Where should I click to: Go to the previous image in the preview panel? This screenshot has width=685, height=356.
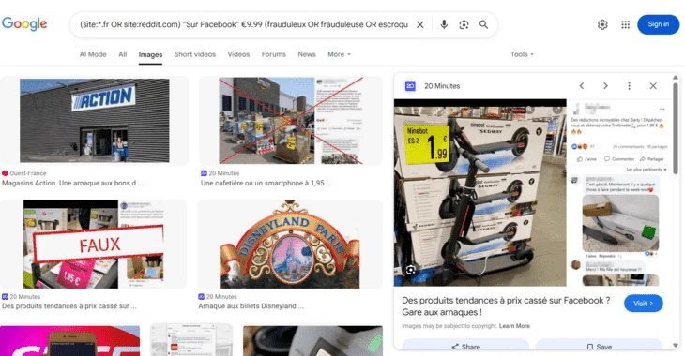tap(582, 86)
